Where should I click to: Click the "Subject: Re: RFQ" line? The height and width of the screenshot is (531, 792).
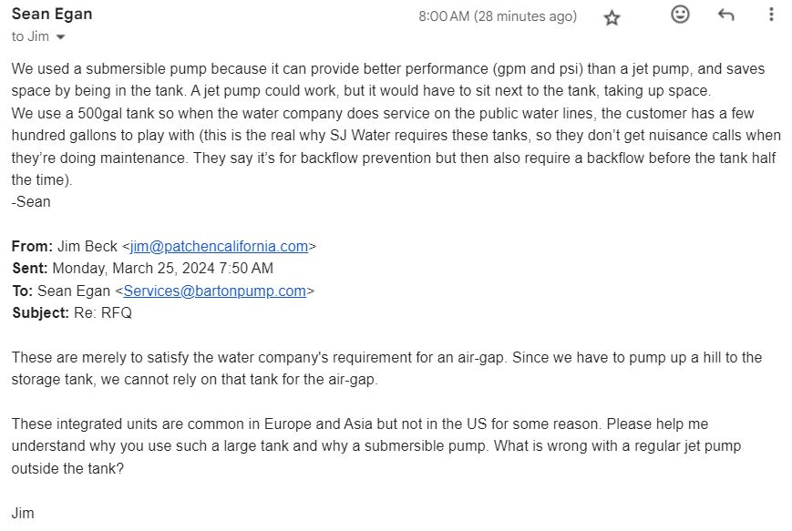pos(72,312)
